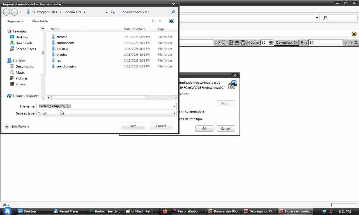359x215 pixels.
Task: Click the navigation pane scroll down arrow
Action: click(43, 98)
